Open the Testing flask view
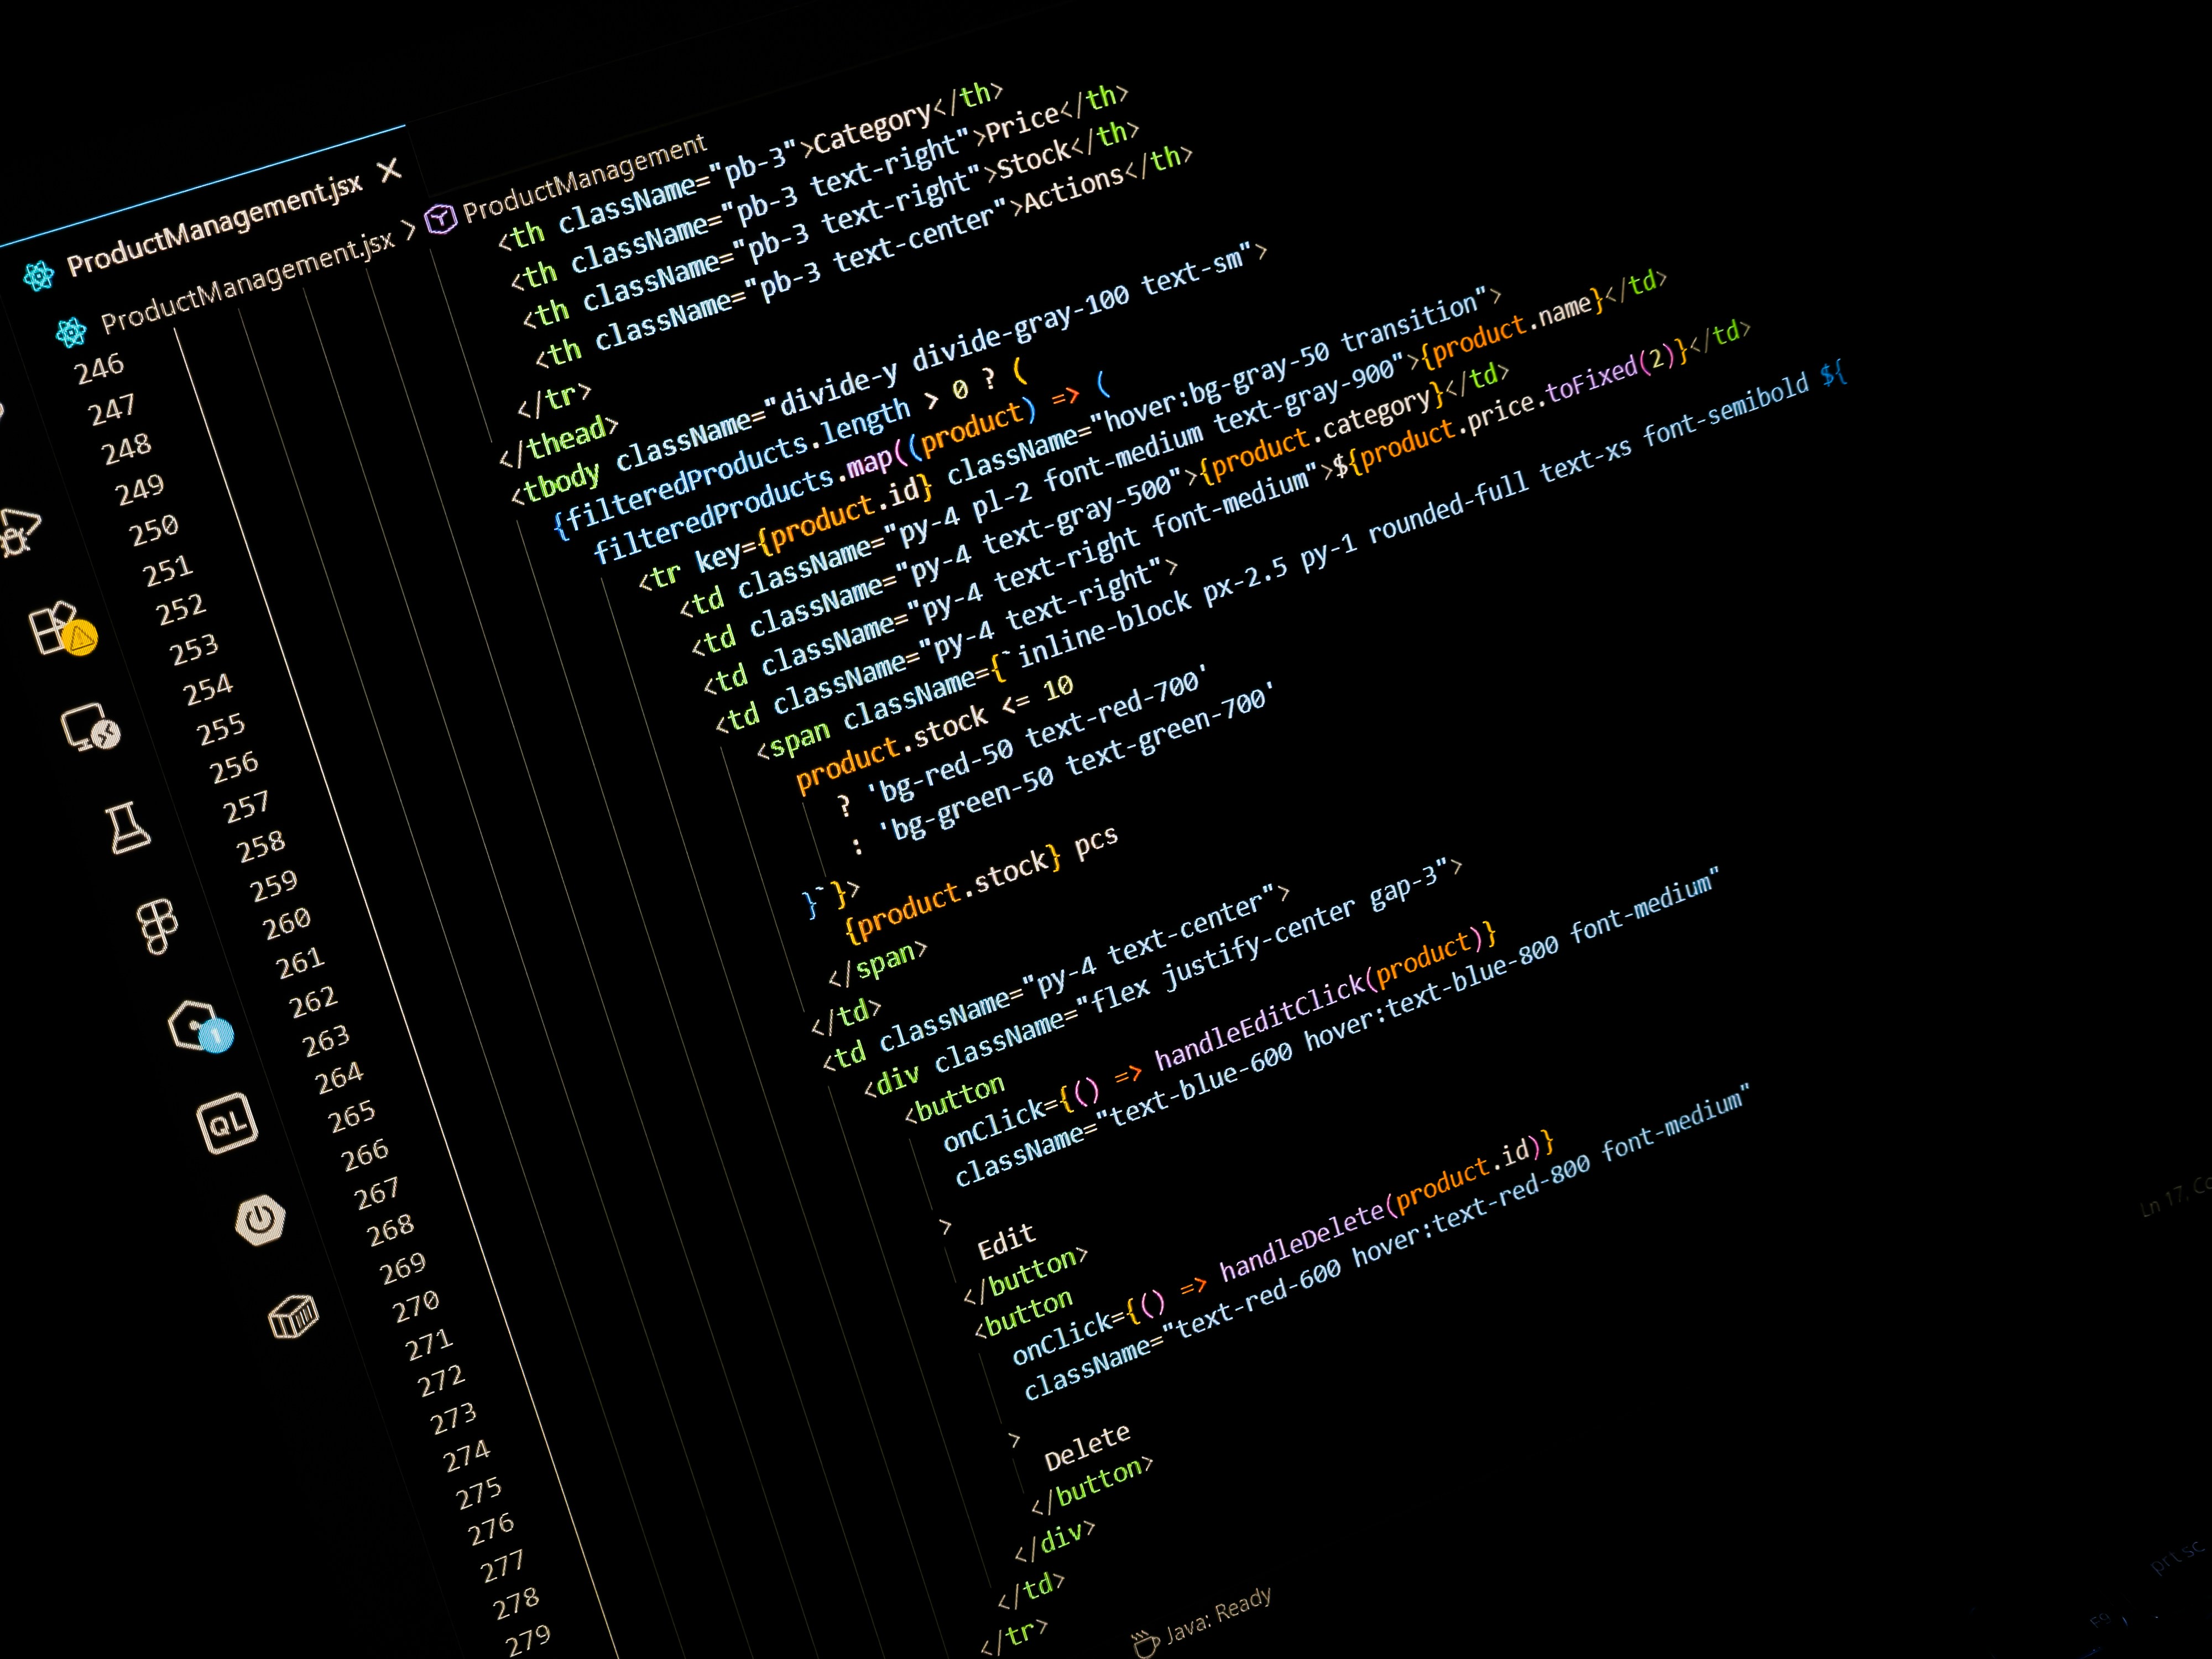The height and width of the screenshot is (1659, 2212). click(x=128, y=827)
